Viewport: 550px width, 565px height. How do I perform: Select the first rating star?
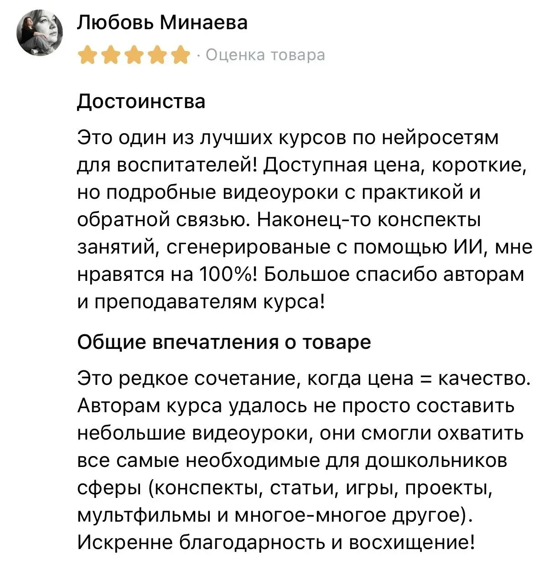pos(87,55)
